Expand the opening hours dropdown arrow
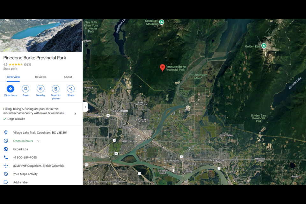 [x=38, y=141]
